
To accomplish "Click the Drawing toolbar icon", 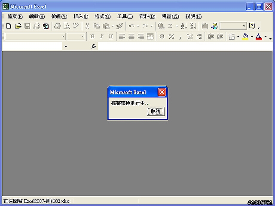I will [214, 26].
